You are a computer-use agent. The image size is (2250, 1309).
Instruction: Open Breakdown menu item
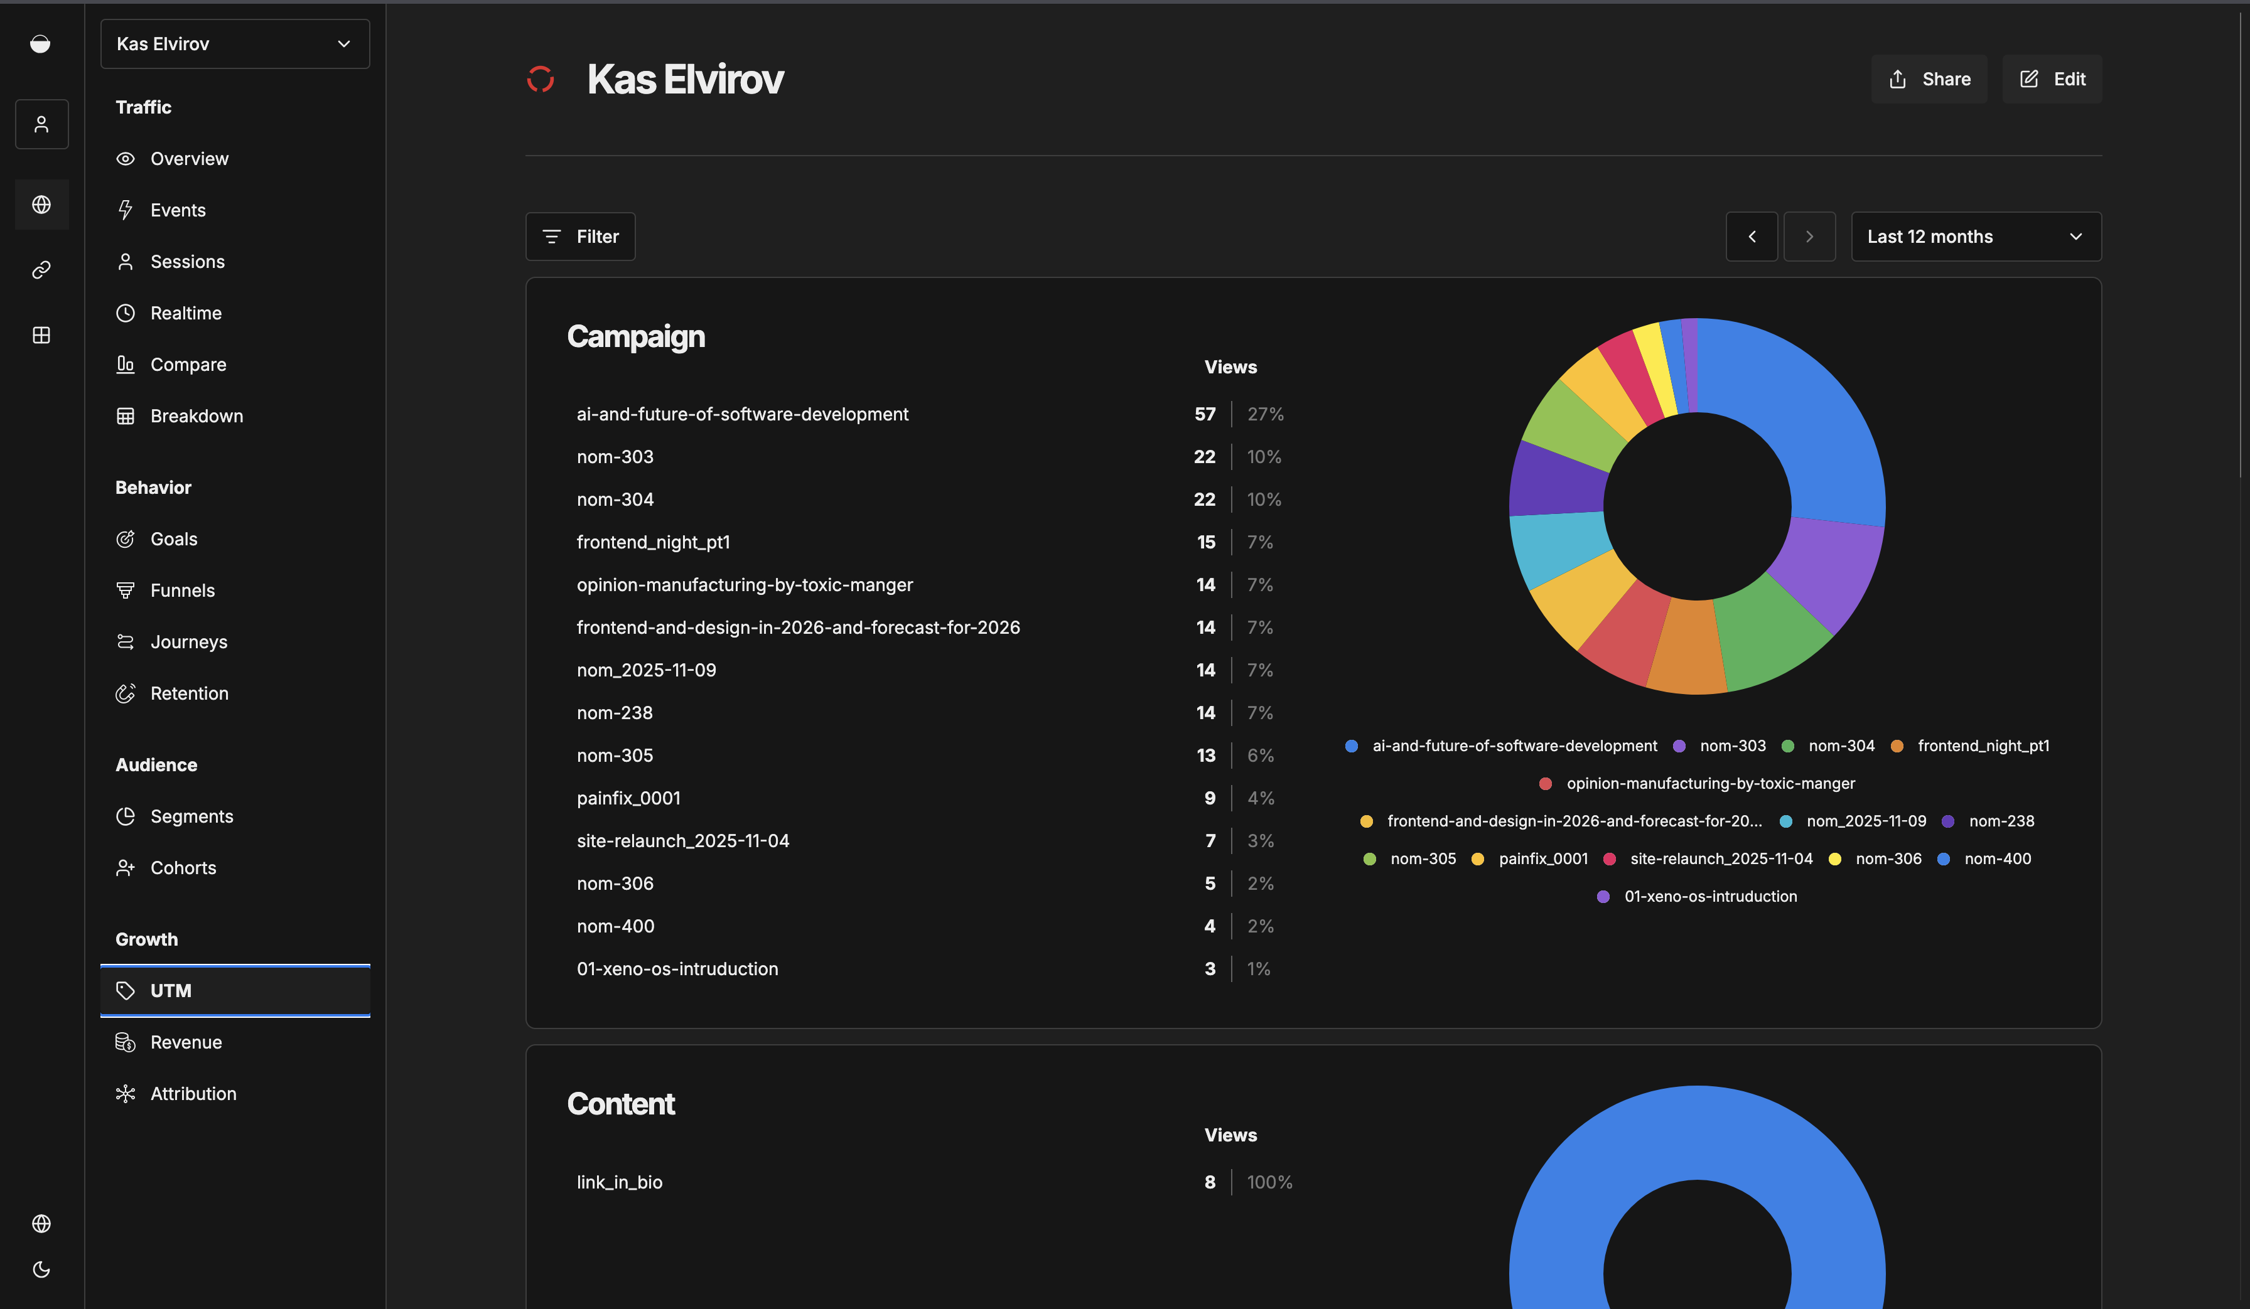tap(235, 416)
